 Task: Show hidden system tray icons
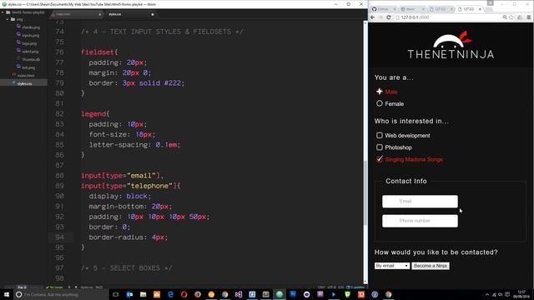[487, 294]
